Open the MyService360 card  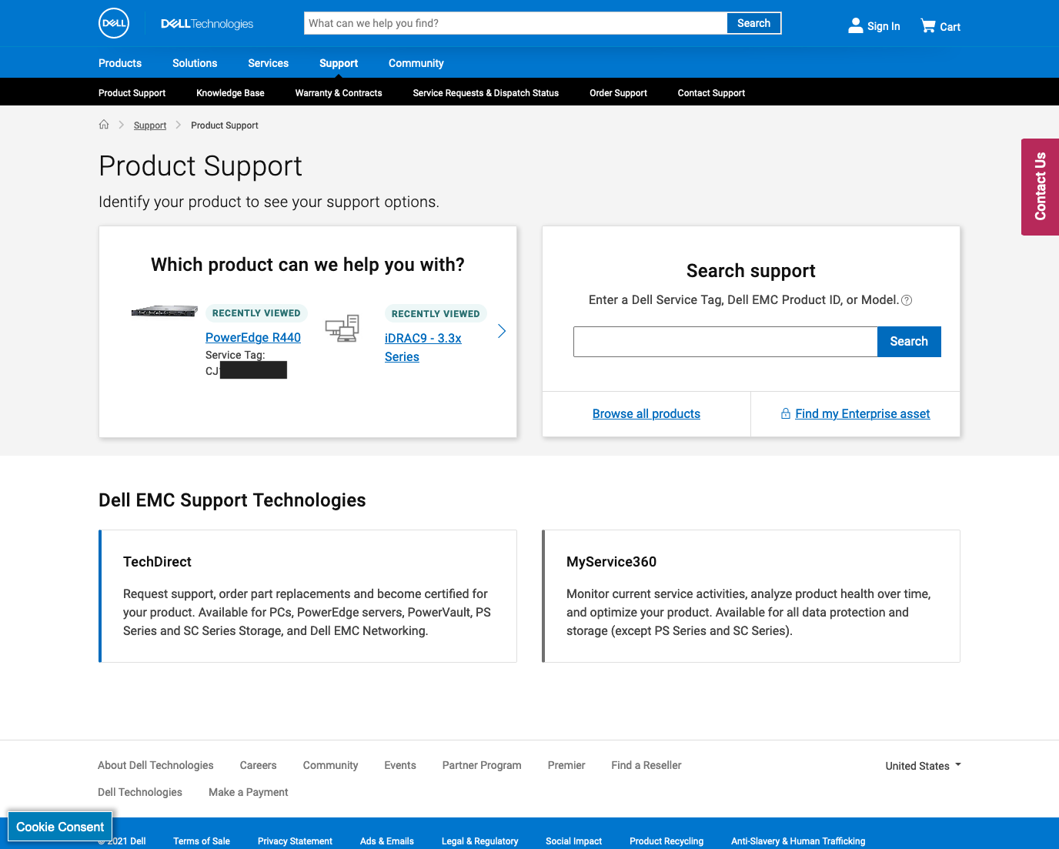(x=751, y=596)
